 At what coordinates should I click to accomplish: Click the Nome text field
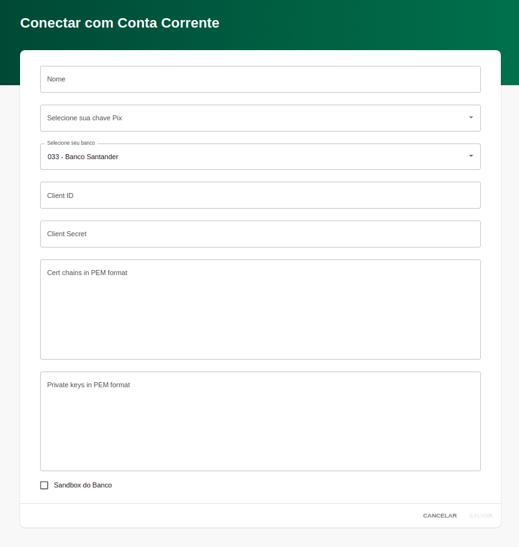(260, 80)
